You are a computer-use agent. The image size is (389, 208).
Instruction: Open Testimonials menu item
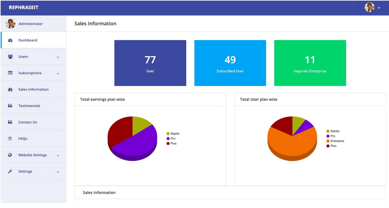click(33, 106)
